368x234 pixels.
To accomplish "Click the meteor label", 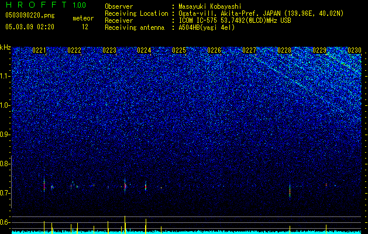I will (83, 18).
